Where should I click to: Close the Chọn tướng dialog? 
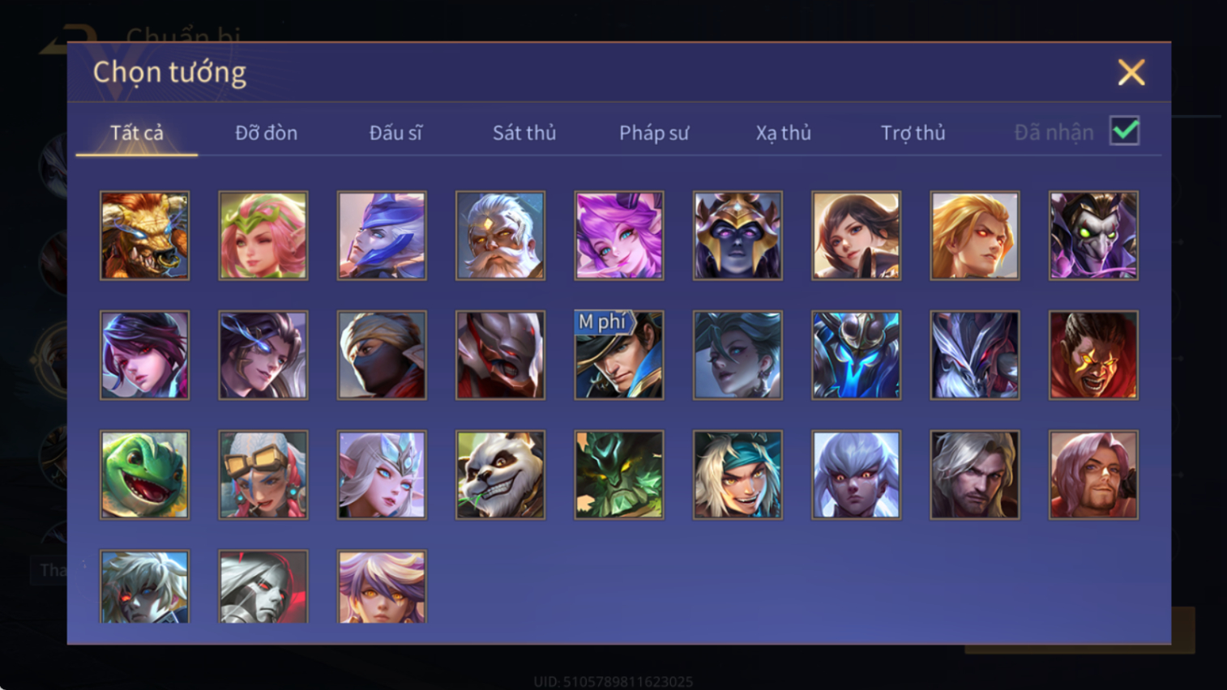[1131, 73]
